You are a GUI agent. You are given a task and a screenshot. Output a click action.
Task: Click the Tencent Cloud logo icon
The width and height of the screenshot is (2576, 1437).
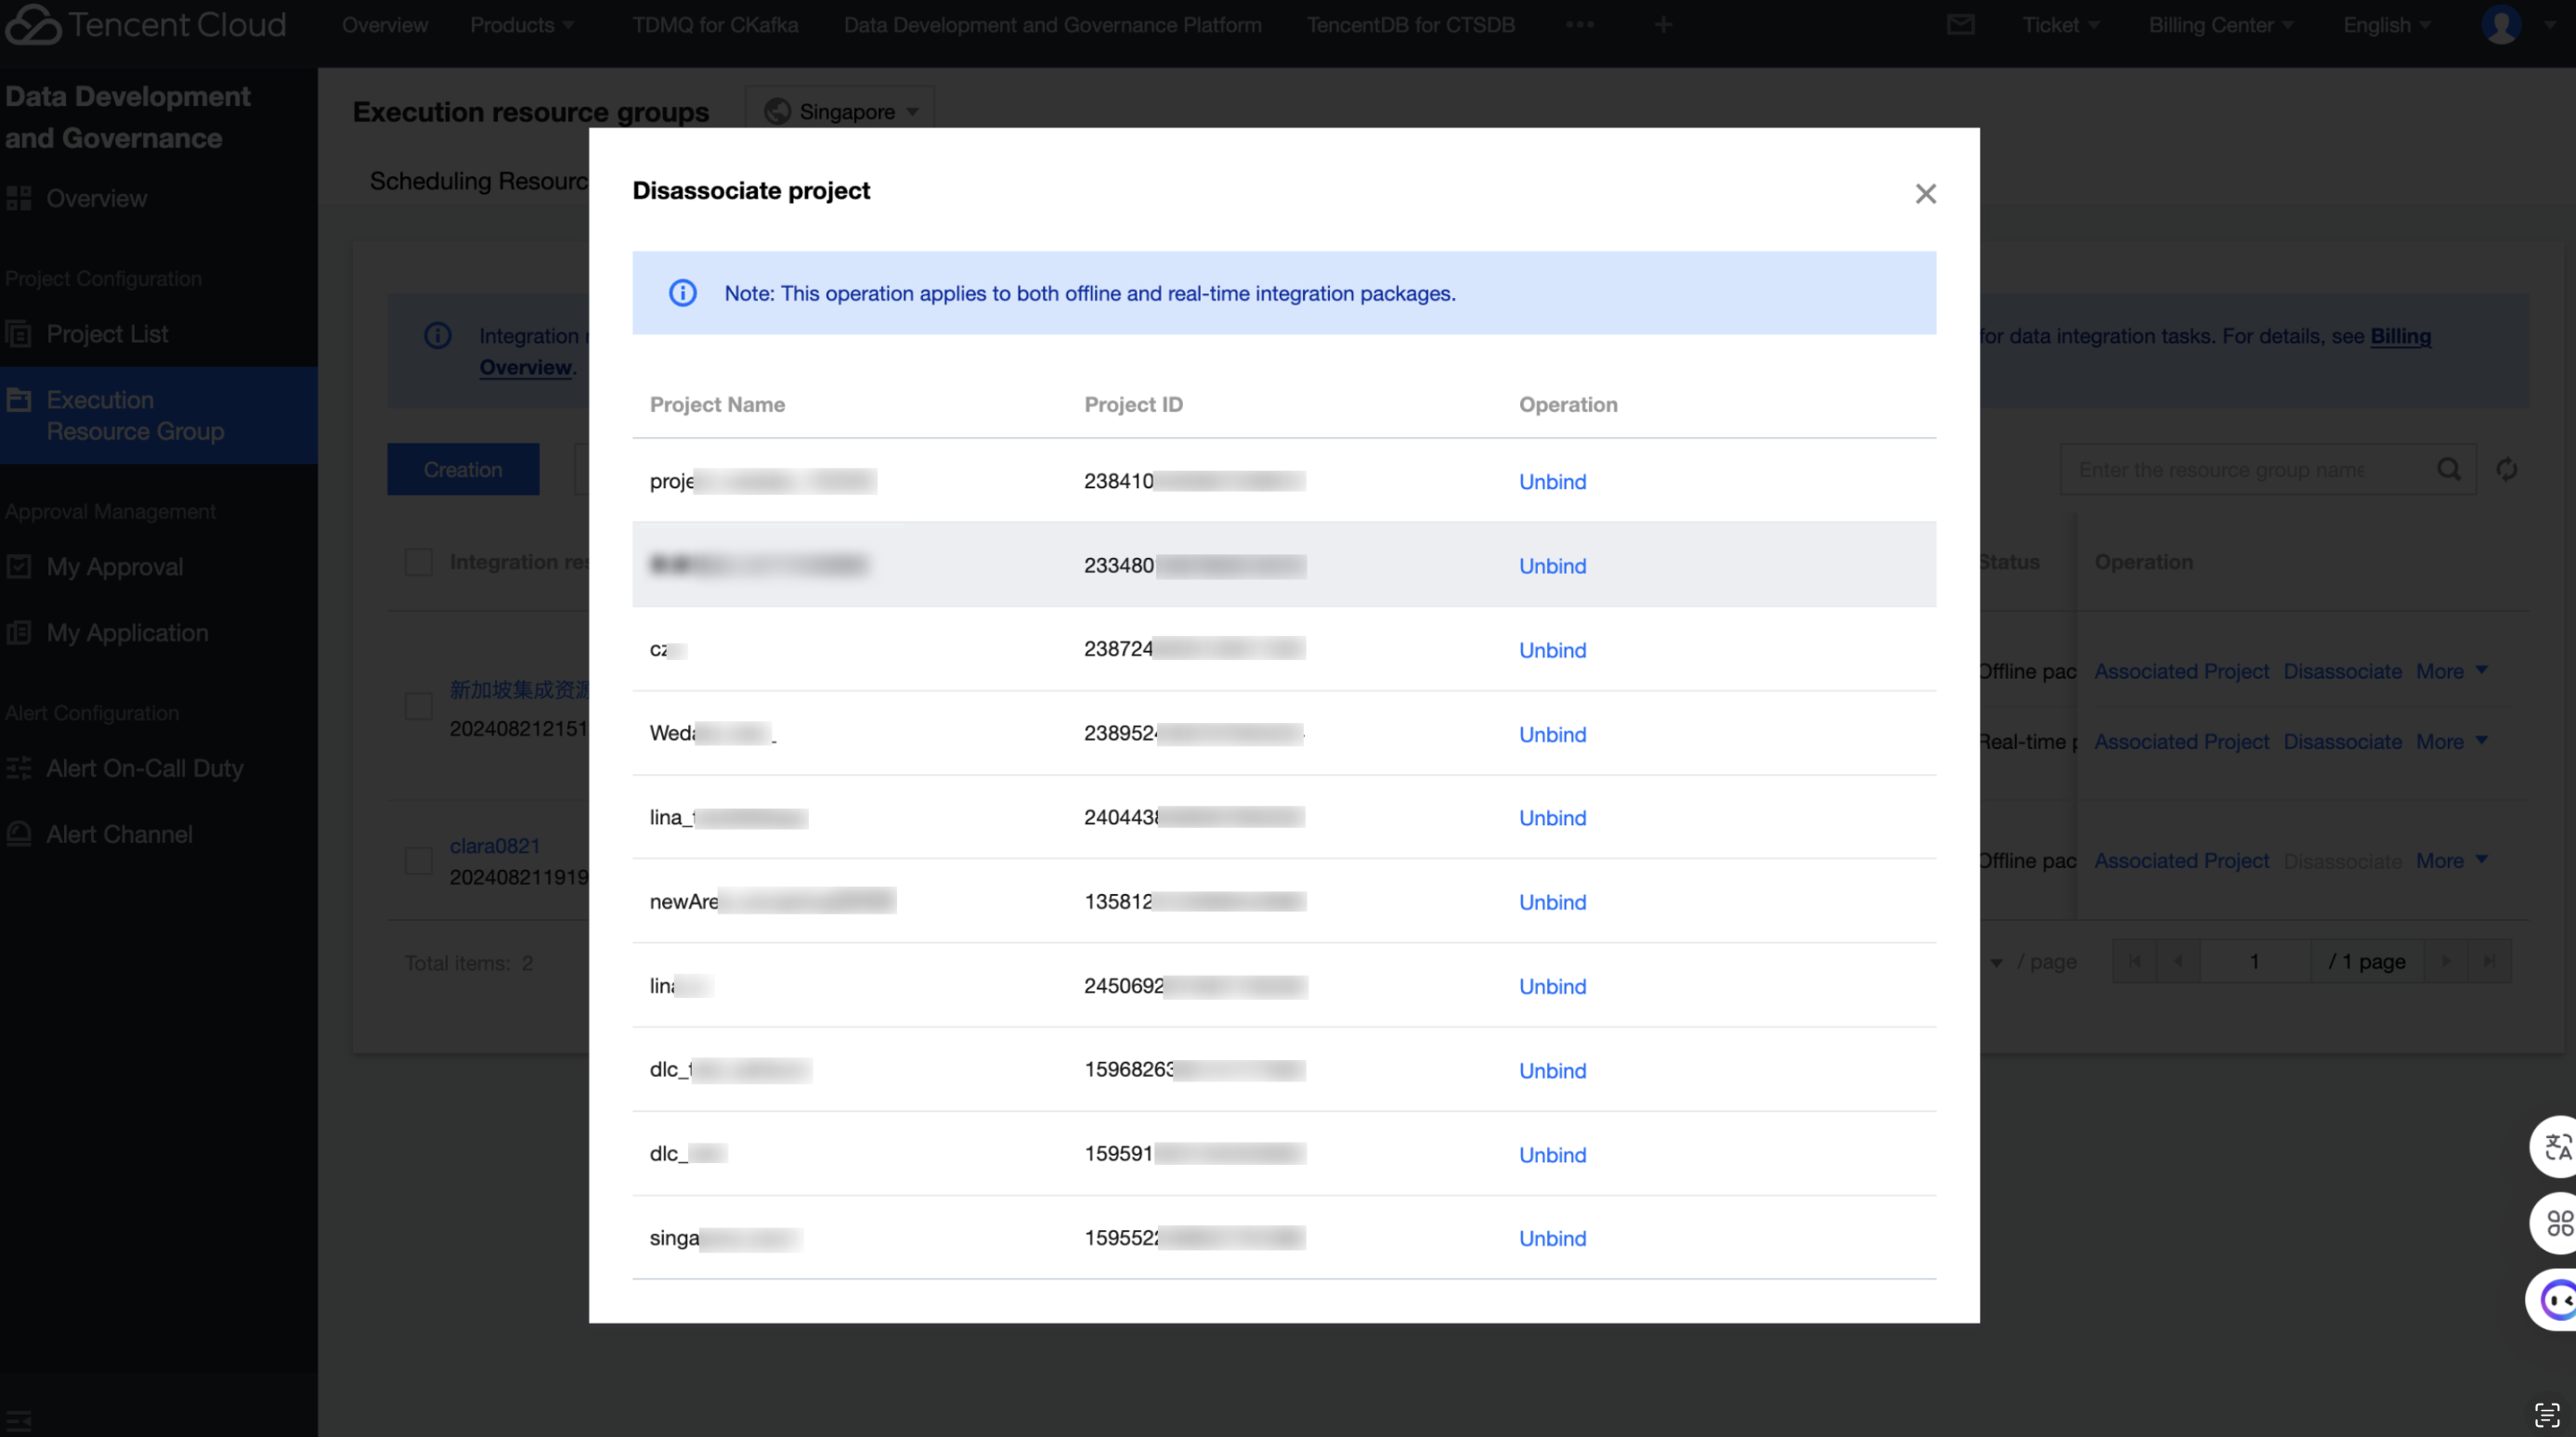32,24
